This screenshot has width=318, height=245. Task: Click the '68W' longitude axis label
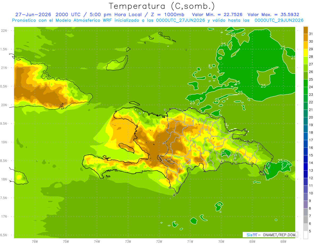click(283, 242)
